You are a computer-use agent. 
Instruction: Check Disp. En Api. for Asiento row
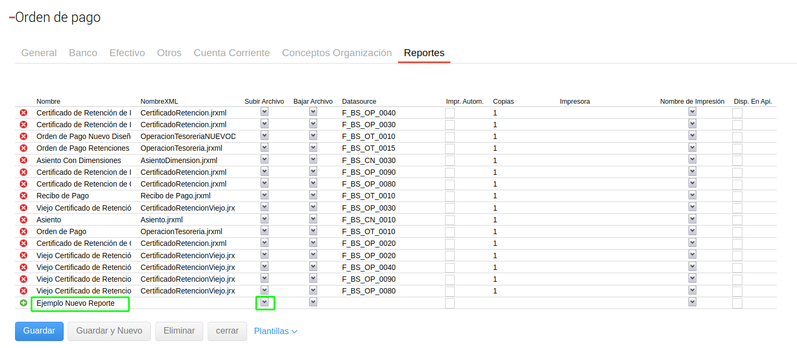737,220
